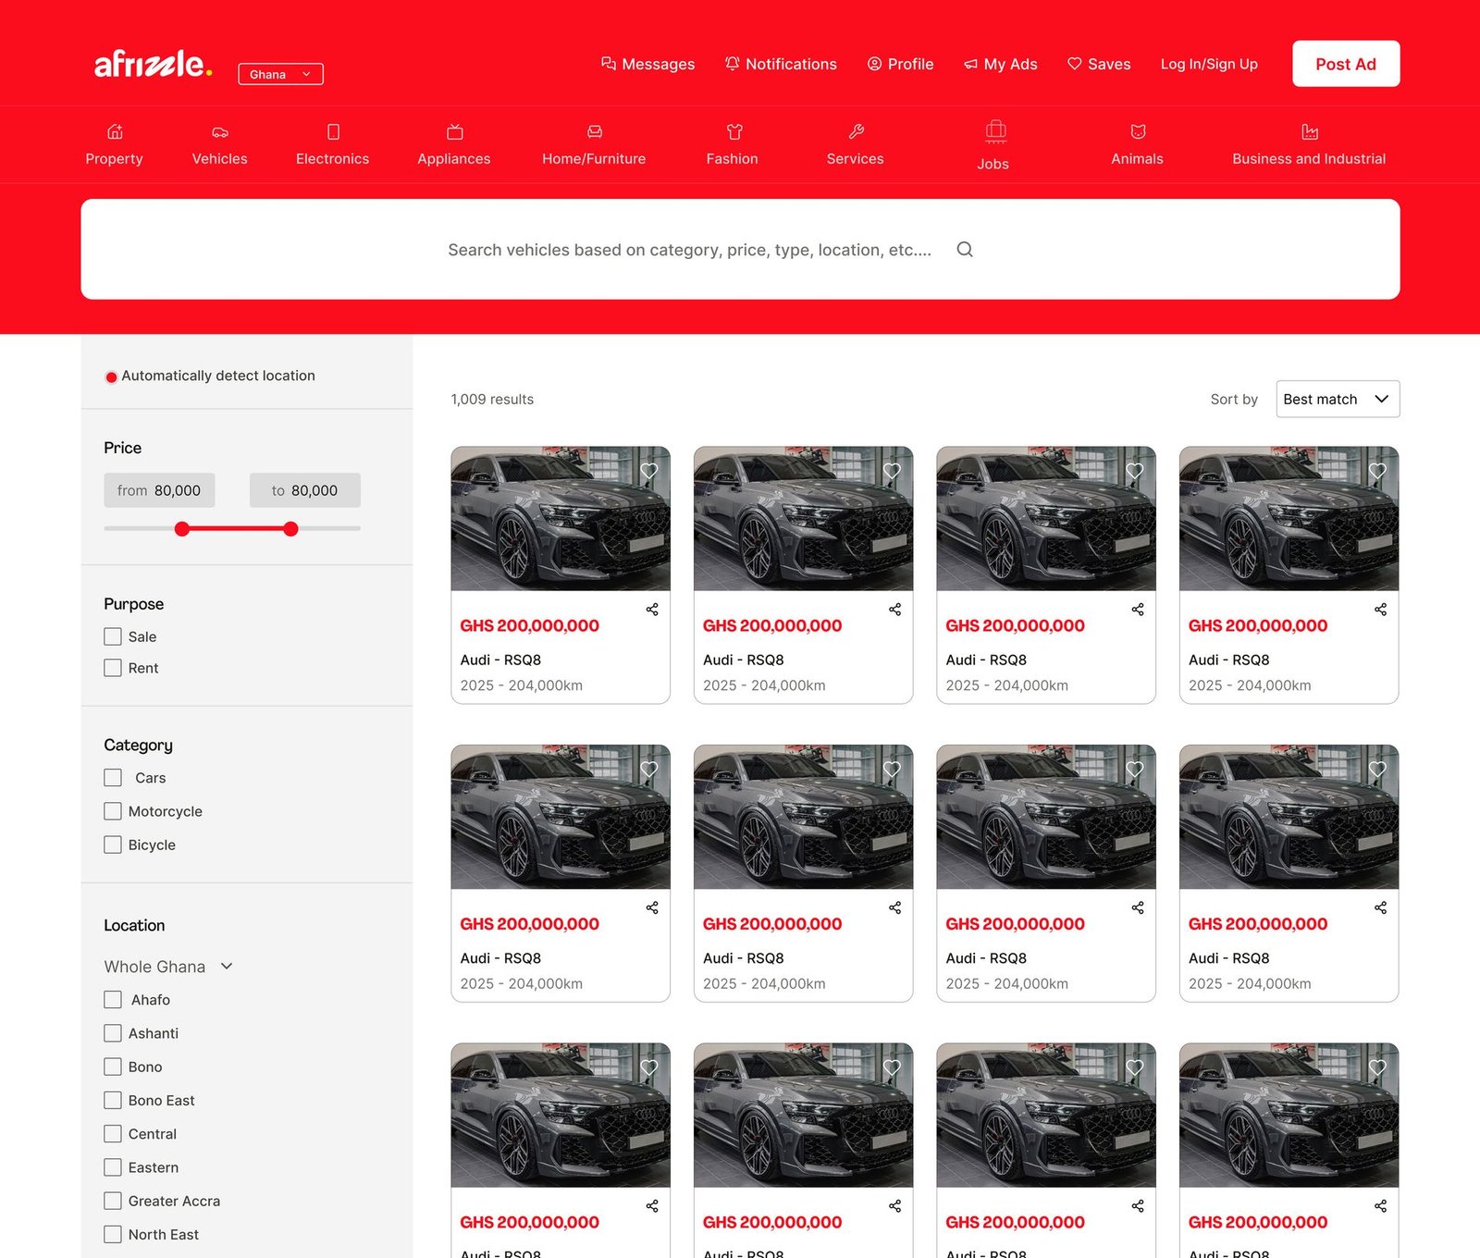Click the Post Ad button
The image size is (1480, 1258).
click(1346, 64)
